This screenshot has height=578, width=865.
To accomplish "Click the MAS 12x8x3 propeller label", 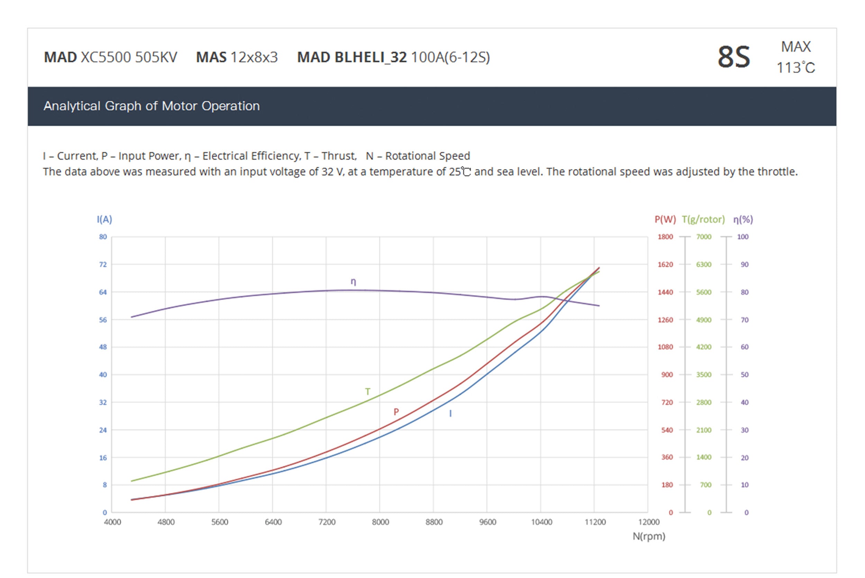I will 237,57.
